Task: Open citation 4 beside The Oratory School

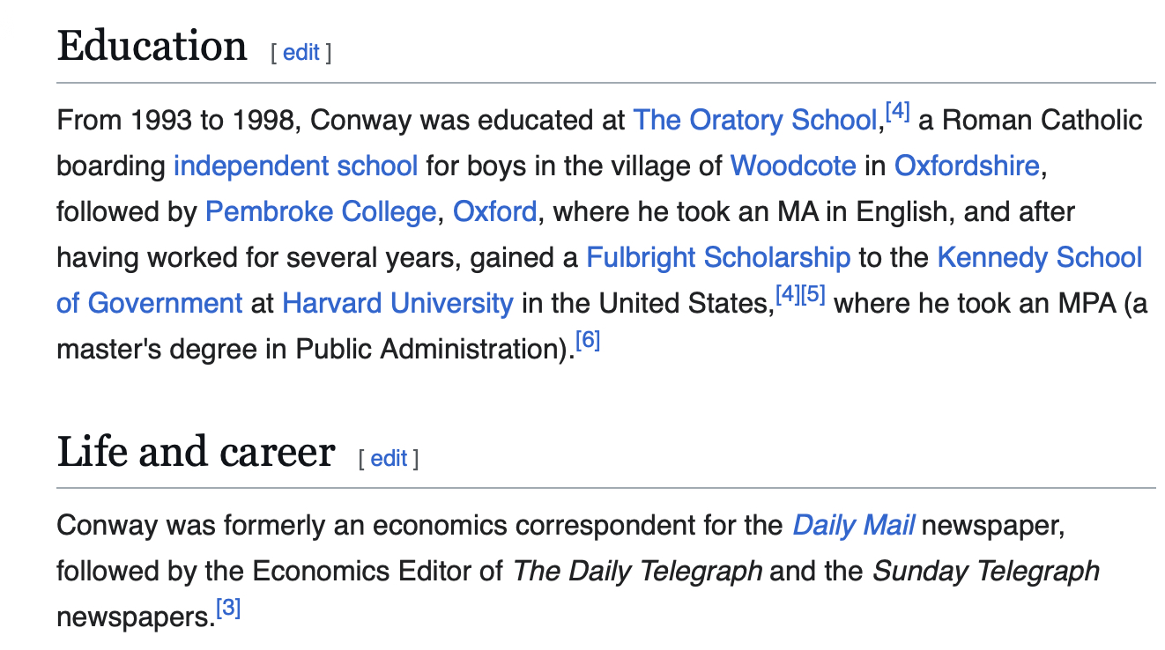Action: pos(898,112)
